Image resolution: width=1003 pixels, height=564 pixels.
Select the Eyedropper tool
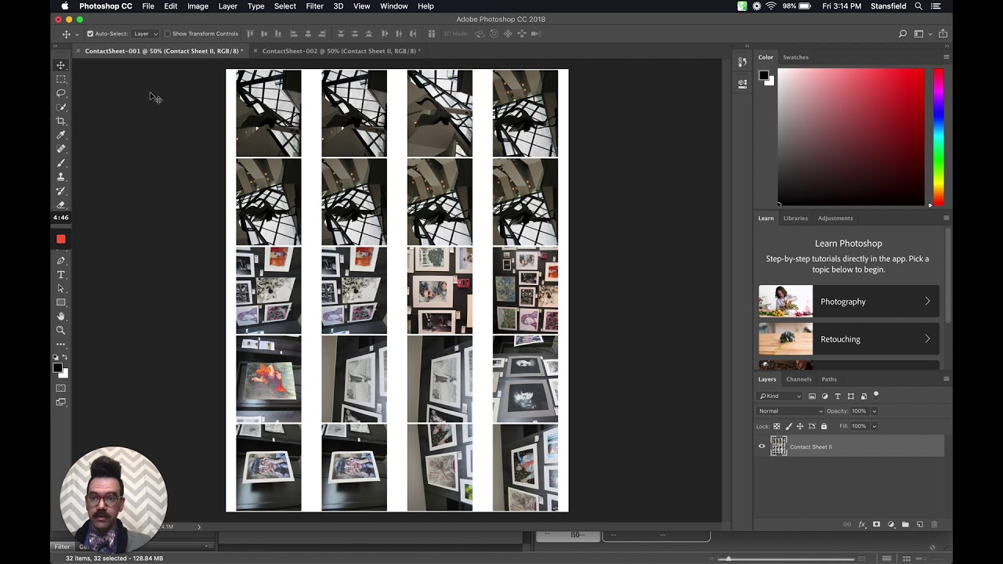tap(60, 135)
